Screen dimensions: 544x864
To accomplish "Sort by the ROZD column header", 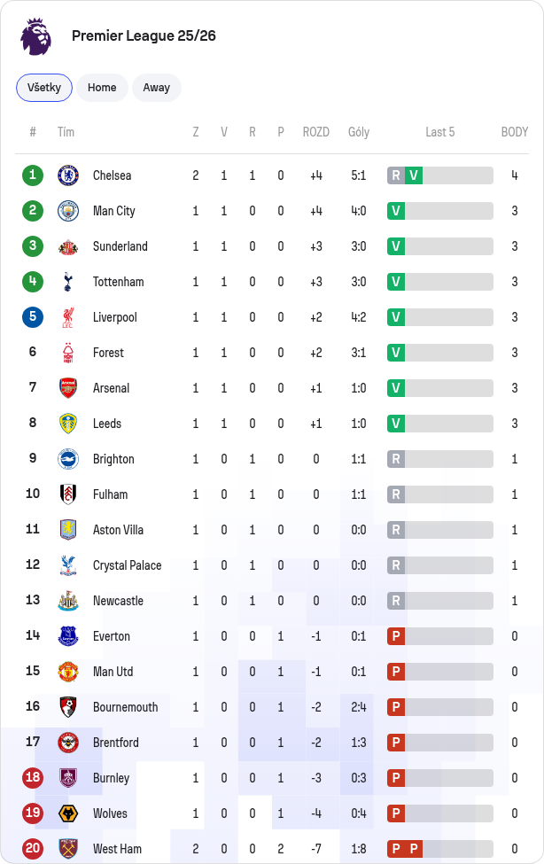I will pos(315,132).
